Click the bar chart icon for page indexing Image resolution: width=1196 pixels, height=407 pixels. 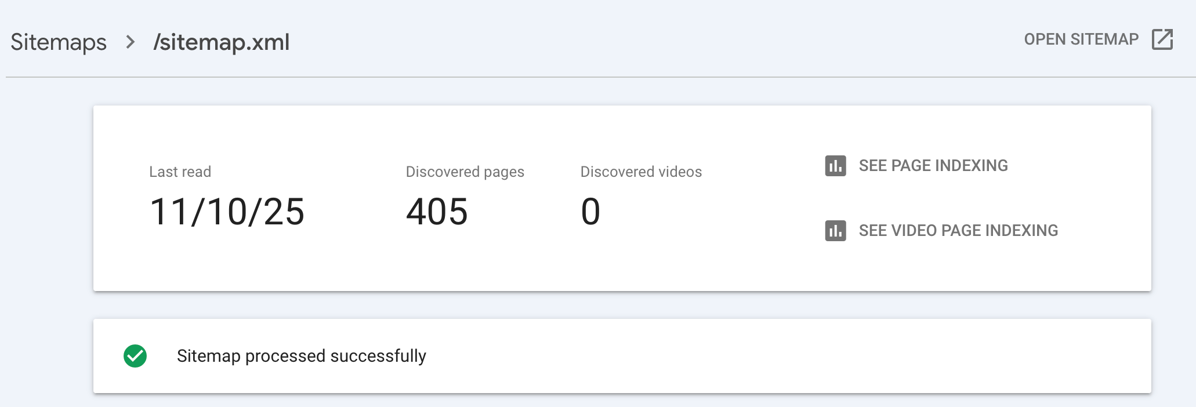coord(835,166)
